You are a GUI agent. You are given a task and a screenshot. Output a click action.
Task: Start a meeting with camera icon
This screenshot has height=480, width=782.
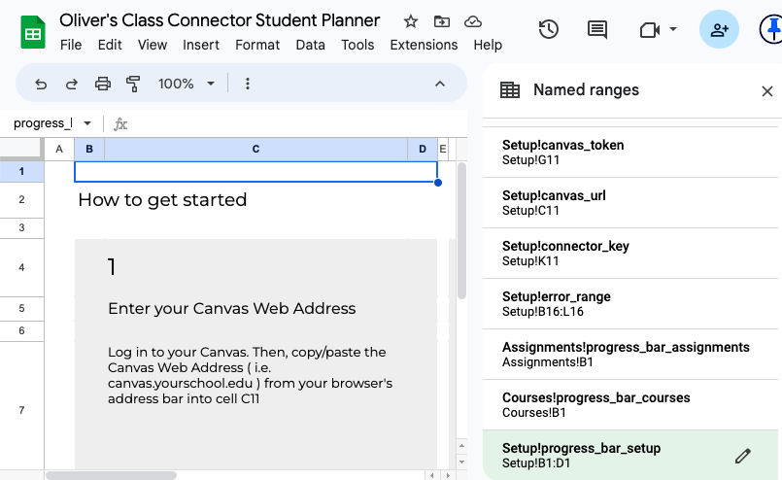[649, 30]
